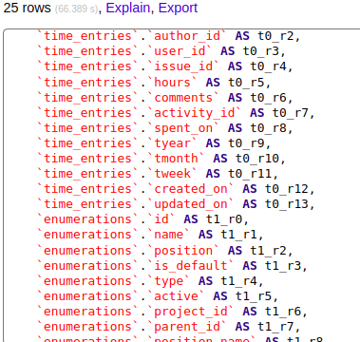Place cursor on enumerations `name` column
The image size is (360, 342).
[x=169, y=235]
